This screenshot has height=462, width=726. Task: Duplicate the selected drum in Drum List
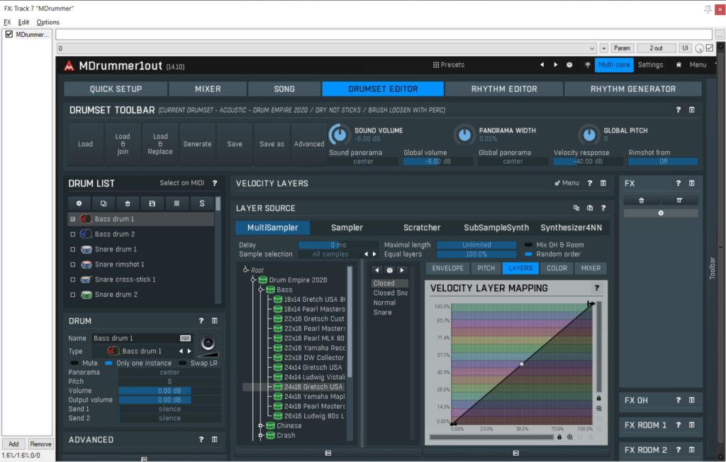pyautogui.click(x=104, y=203)
